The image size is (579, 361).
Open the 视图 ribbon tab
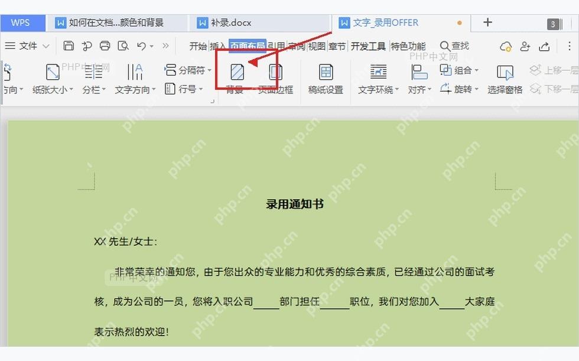click(x=317, y=46)
